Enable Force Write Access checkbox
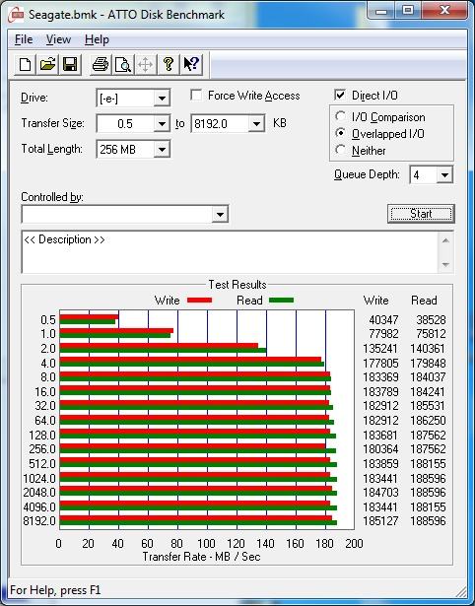The image size is (475, 606). click(x=196, y=95)
